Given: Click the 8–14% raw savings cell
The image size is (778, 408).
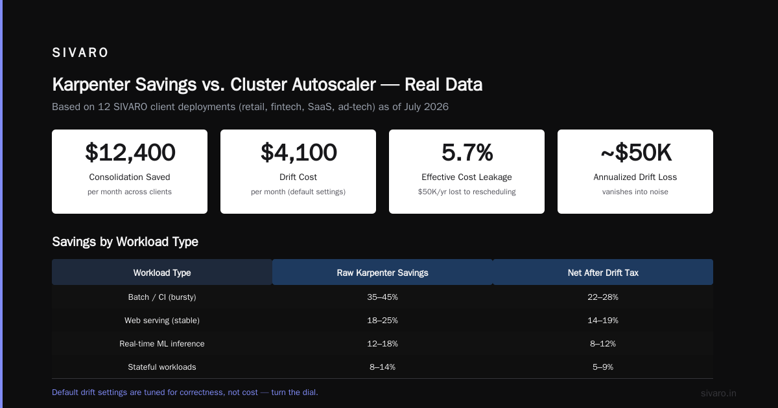Looking at the screenshot, I should click(383, 367).
